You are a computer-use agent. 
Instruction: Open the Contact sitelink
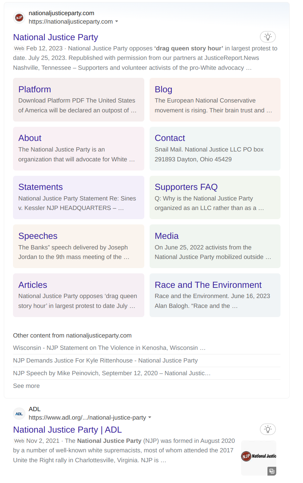170,138
